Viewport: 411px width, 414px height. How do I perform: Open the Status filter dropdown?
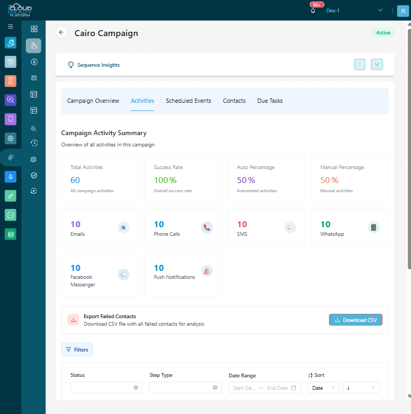106,388
